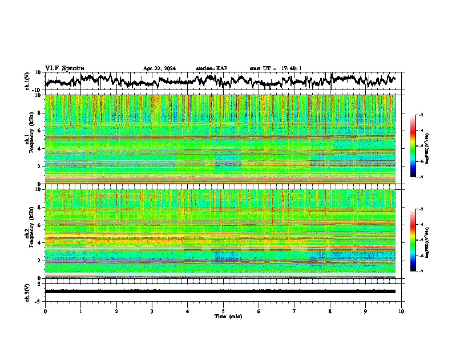Click the lower colorbar beside ch.2 spectrogram

point(413,240)
